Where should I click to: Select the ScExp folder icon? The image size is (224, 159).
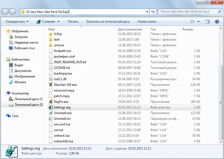[51, 34]
